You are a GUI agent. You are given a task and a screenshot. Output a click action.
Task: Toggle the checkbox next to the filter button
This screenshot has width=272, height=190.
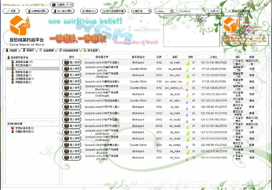[230, 11]
